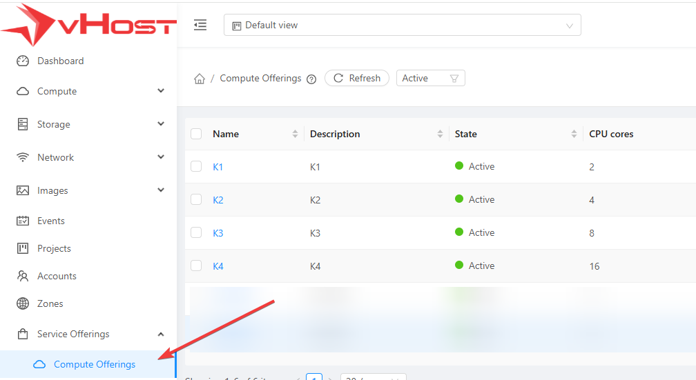
Task: Open the K2 offering link
Action: [218, 200]
